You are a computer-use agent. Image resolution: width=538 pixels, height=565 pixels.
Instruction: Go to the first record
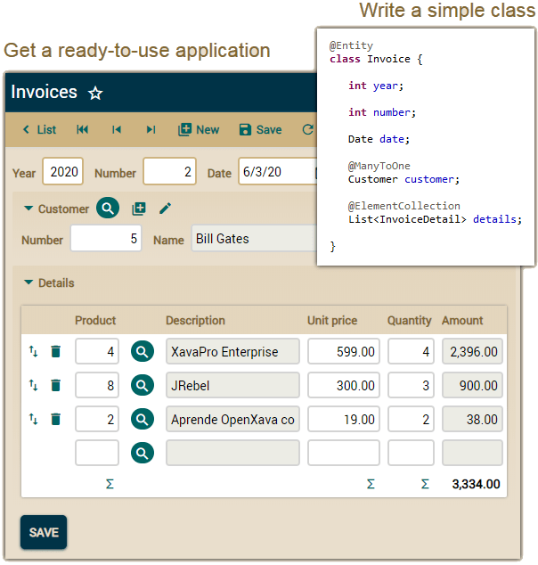[83, 130]
